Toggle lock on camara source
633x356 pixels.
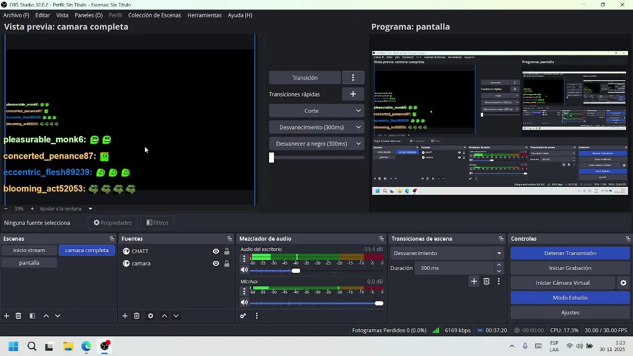pyautogui.click(x=226, y=264)
